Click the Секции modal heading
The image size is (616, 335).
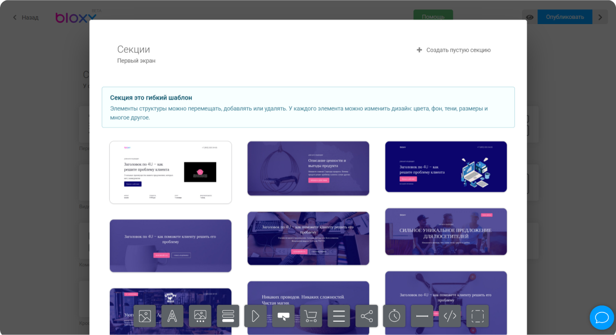click(133, 49)
